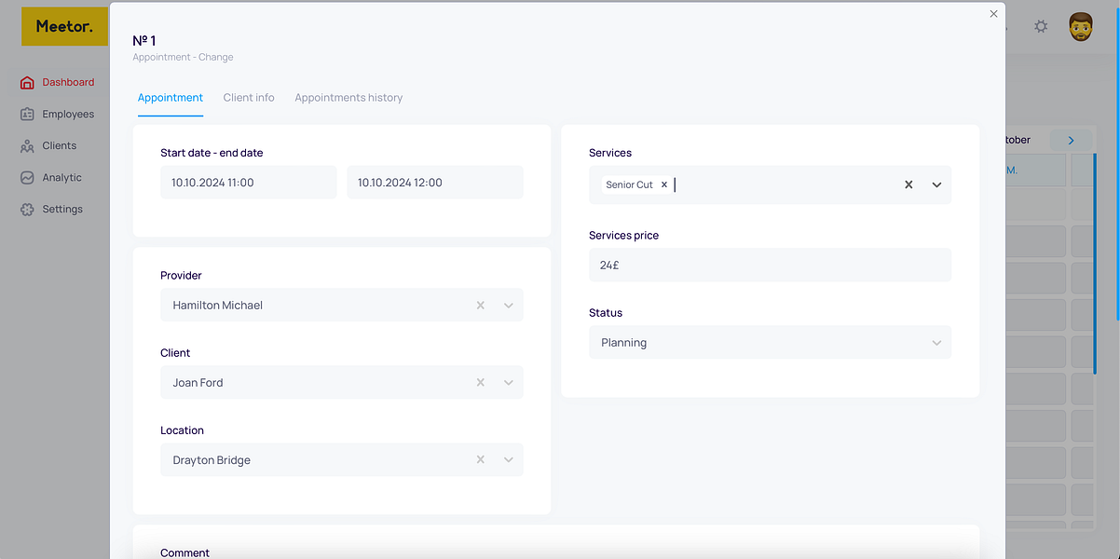The height and width of the screenshot is (559, 1120).
Task: Clear the Location Drayton Bridge selection
Action: coord(481,459)
